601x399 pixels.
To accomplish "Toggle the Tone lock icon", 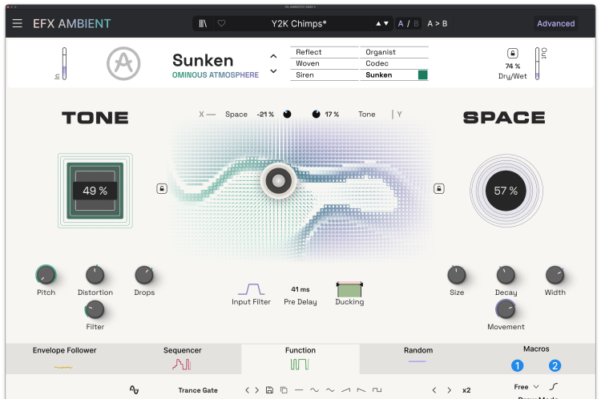I will tap(162, 189).
